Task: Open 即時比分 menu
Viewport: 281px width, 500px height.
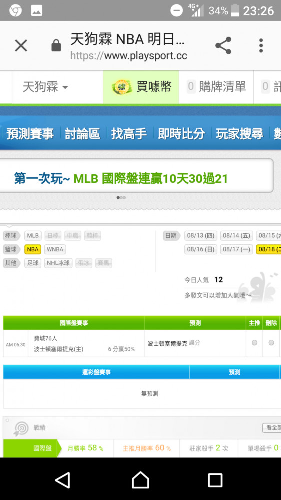Action: pos(181,134)
